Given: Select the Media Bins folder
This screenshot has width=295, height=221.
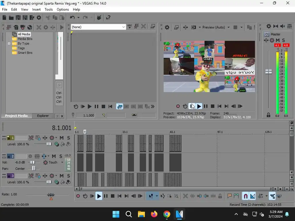Looking at the screenshot, I should point(25,39).
